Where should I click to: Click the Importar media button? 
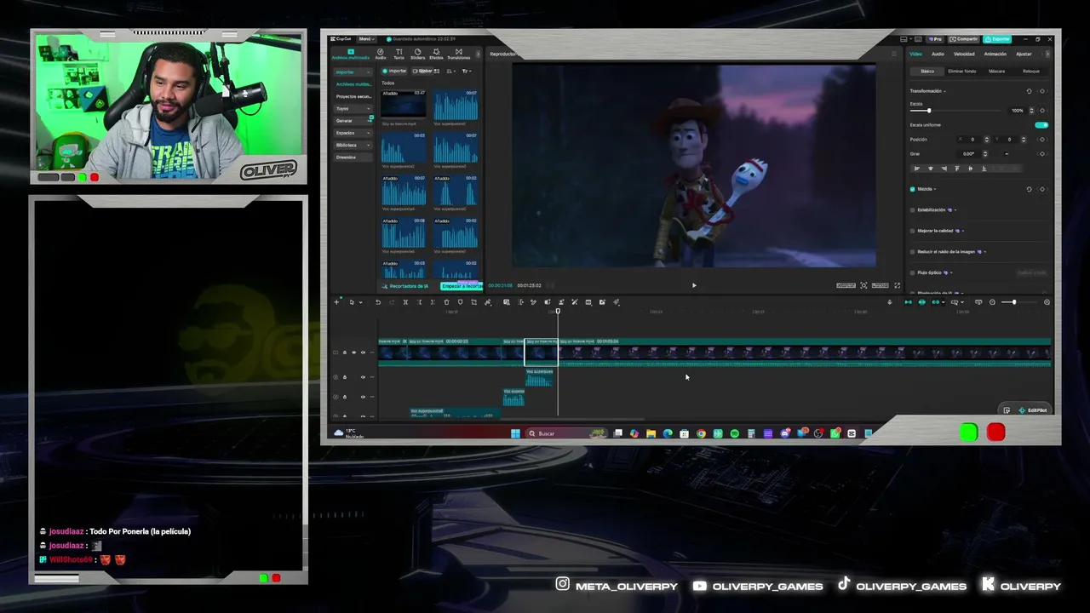[395, 72]
